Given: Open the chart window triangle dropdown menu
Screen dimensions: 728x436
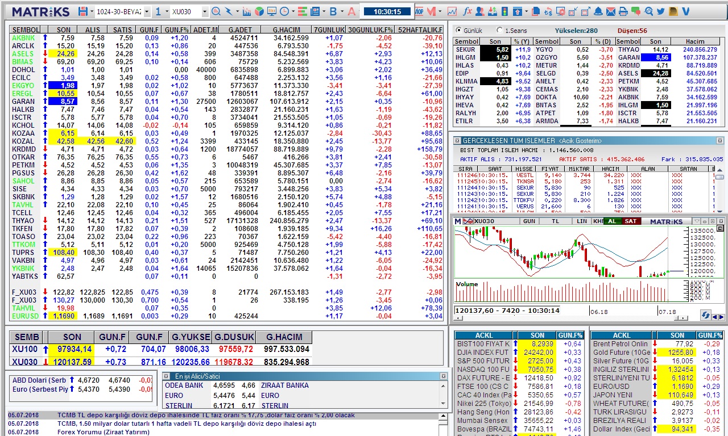Looking at the screenshot, I should 697,221.
